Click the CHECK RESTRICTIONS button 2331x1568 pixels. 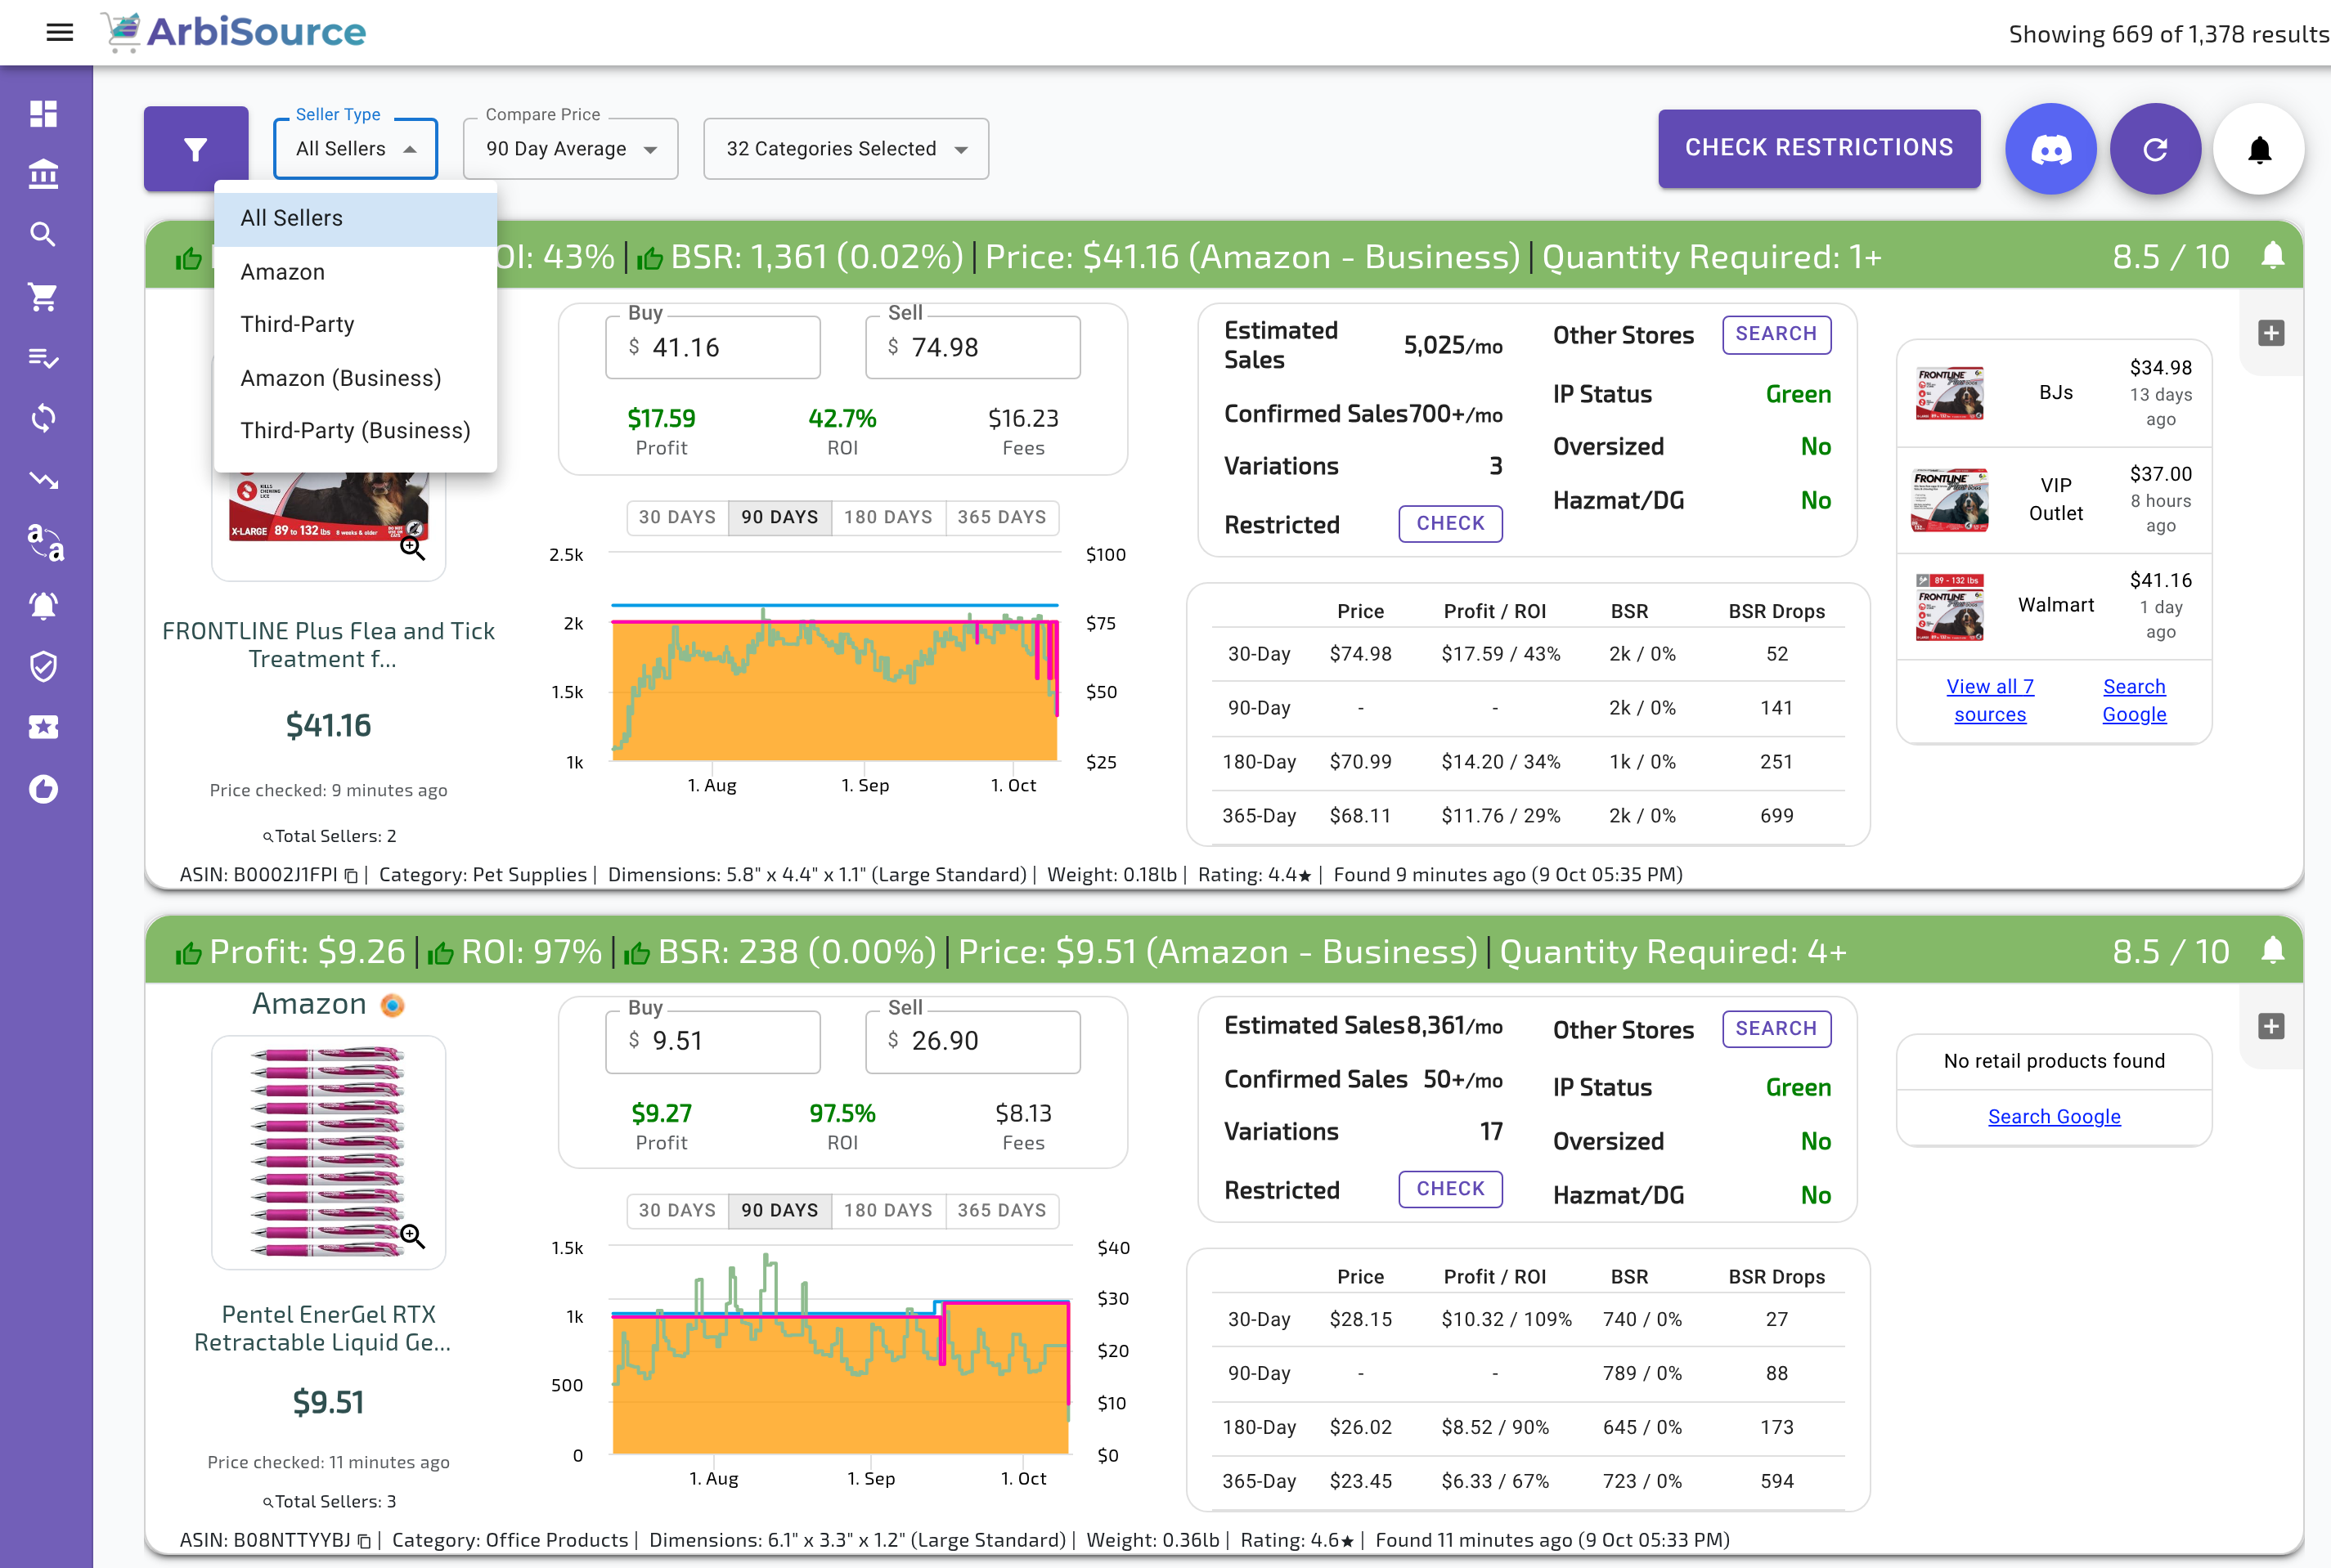tap(1819, 148)
